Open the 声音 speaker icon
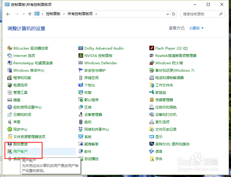The image size is (231, 177). click(x=9, y=122)
